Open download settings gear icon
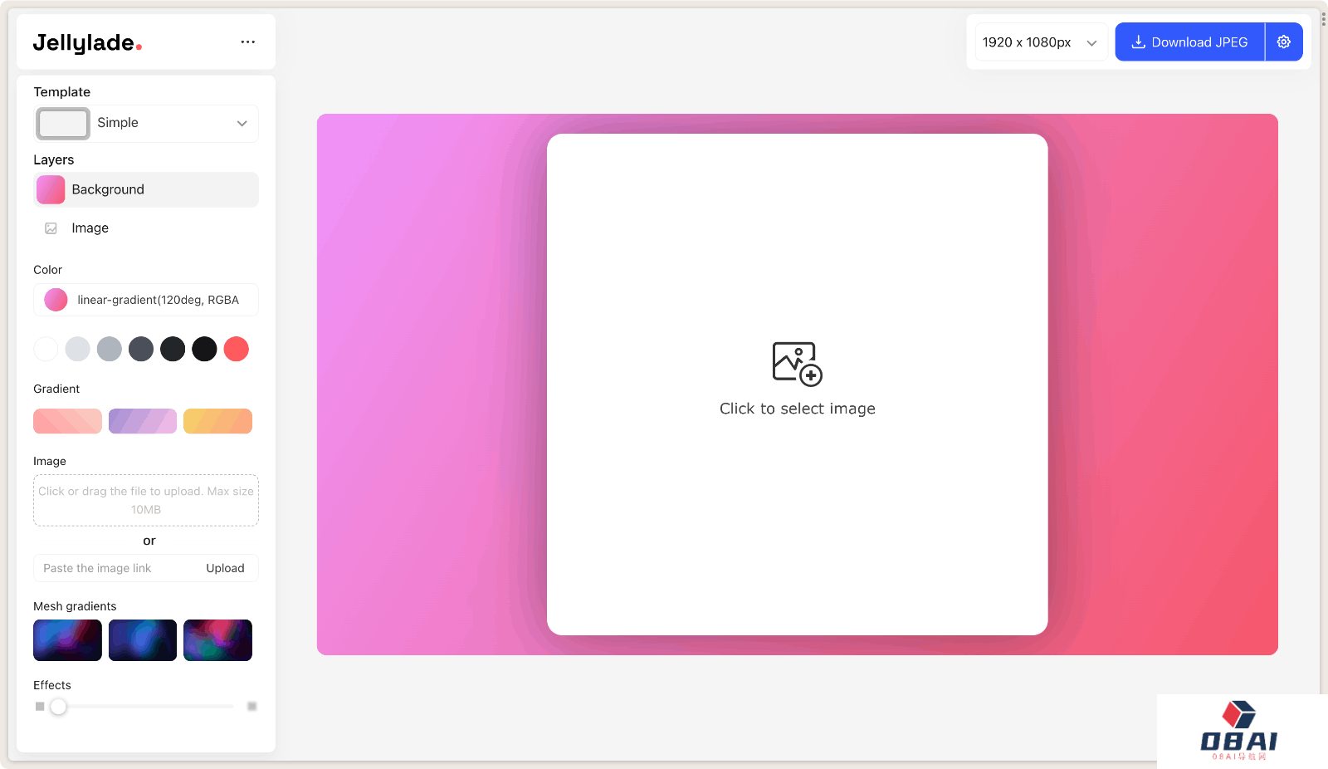This screenshot has width=1328, height=769. point(1283,42)
